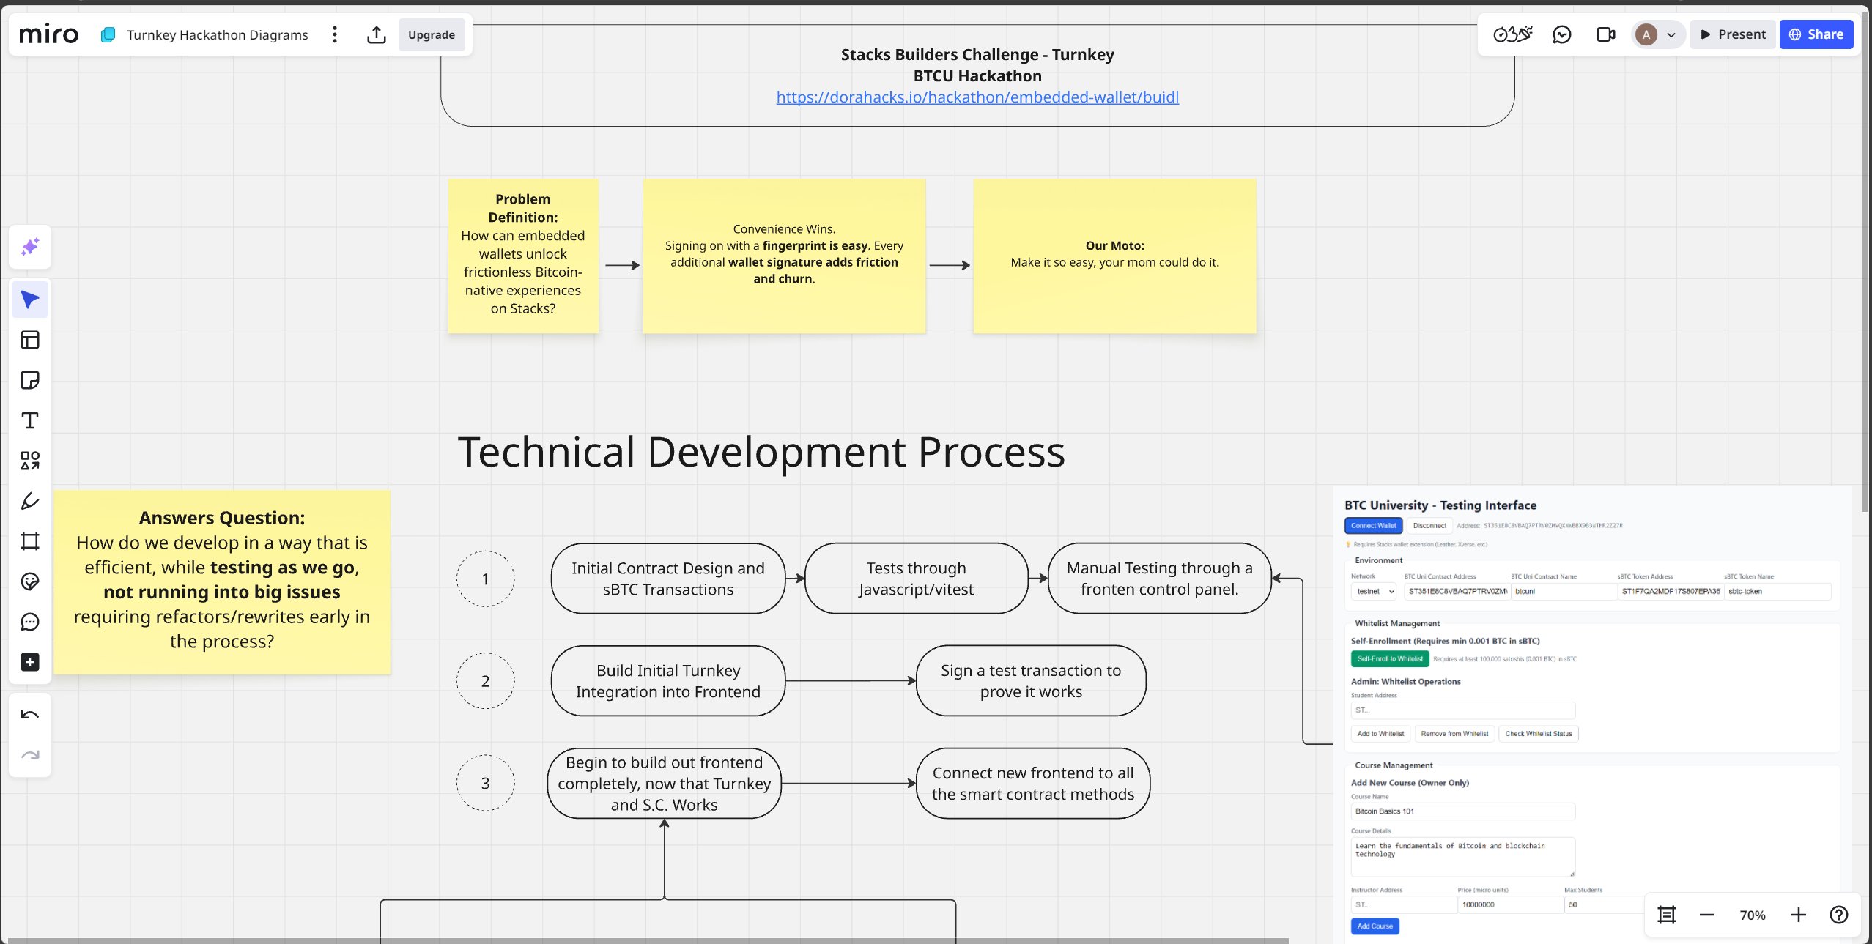The height and width of the screenshot is (944, 1872).
Task: Click the Price micro units field
Action: click(1509, 904)
